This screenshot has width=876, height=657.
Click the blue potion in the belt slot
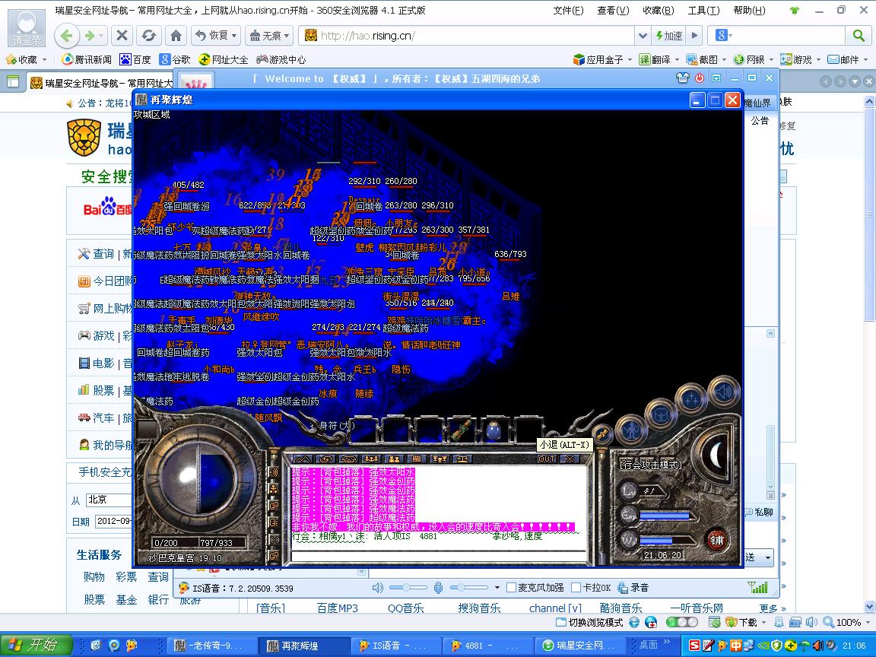[x=494, y=431]
